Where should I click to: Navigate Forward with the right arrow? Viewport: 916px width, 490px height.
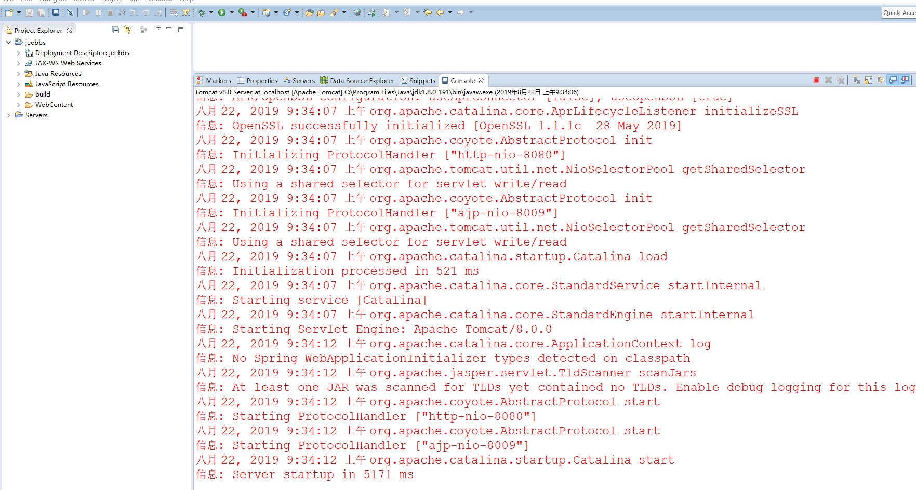coord(461,12)
